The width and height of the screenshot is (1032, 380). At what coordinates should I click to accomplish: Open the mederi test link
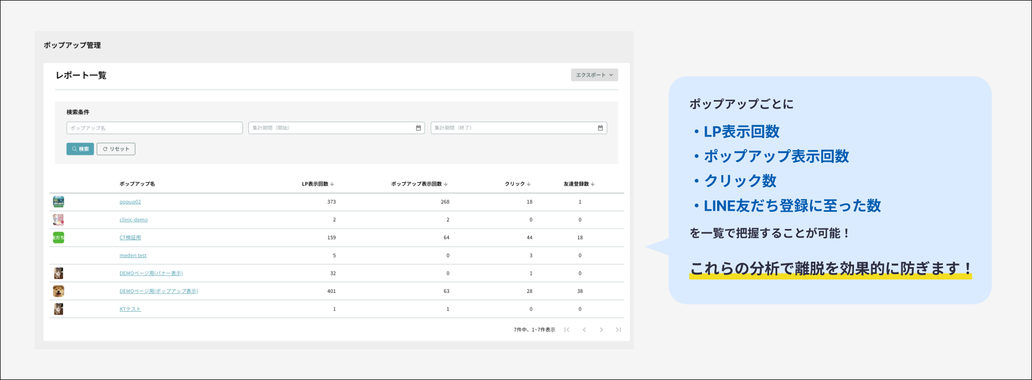coord(133,256)
